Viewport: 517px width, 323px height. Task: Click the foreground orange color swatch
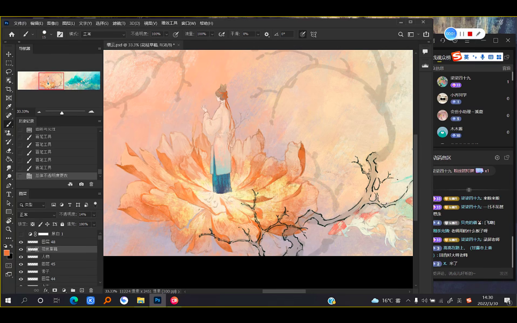pos(7,253)
